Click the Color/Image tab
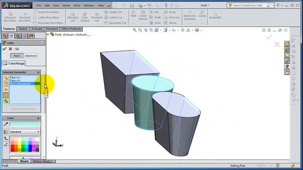This screenshot has height=170, width=303. click(14, 63)
